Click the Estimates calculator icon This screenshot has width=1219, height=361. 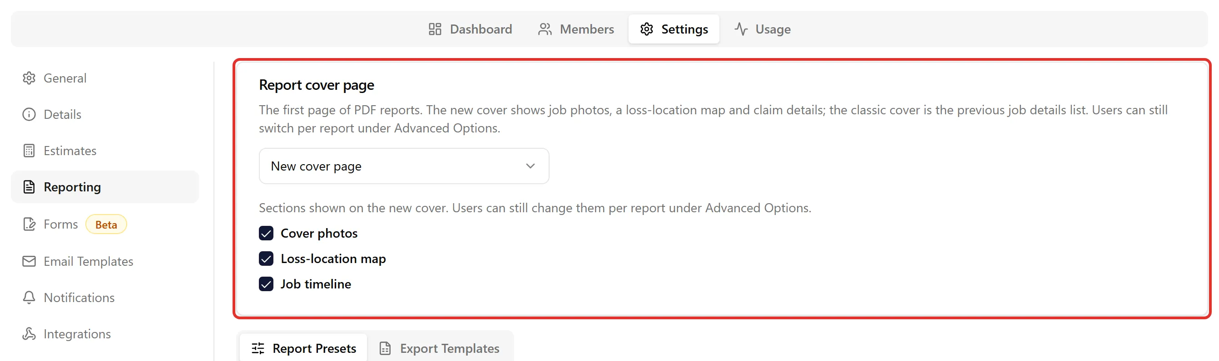click(x=29, y=151)
